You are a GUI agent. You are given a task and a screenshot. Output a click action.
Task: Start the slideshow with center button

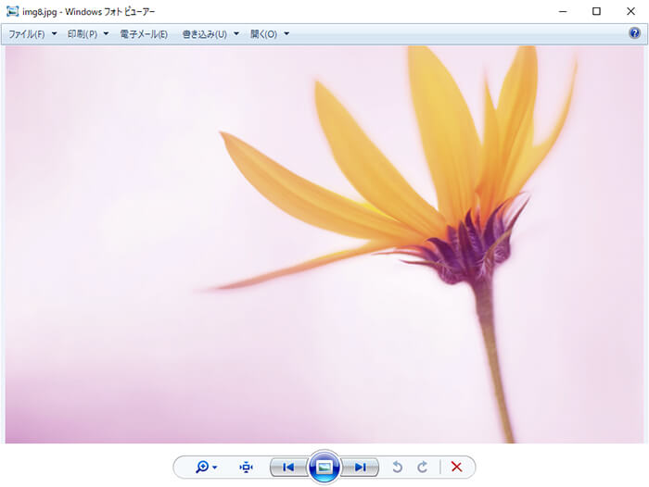tap(324, 468)
